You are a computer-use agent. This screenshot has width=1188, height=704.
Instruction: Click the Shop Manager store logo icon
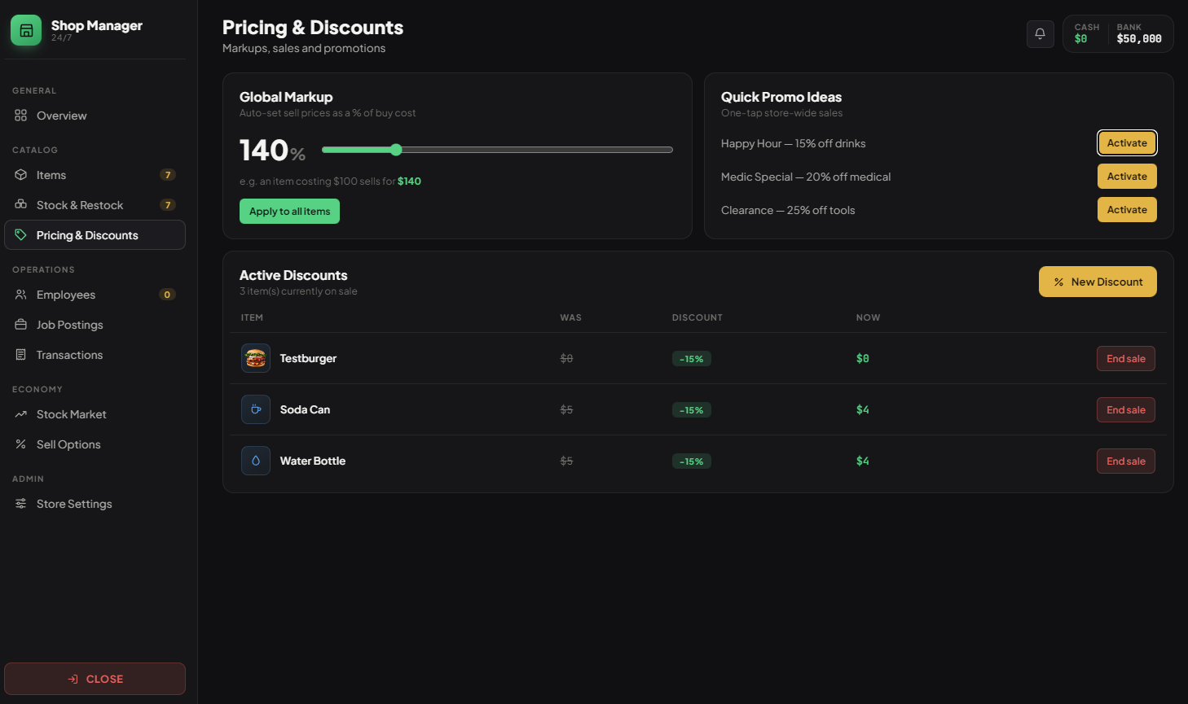[26, 30]
